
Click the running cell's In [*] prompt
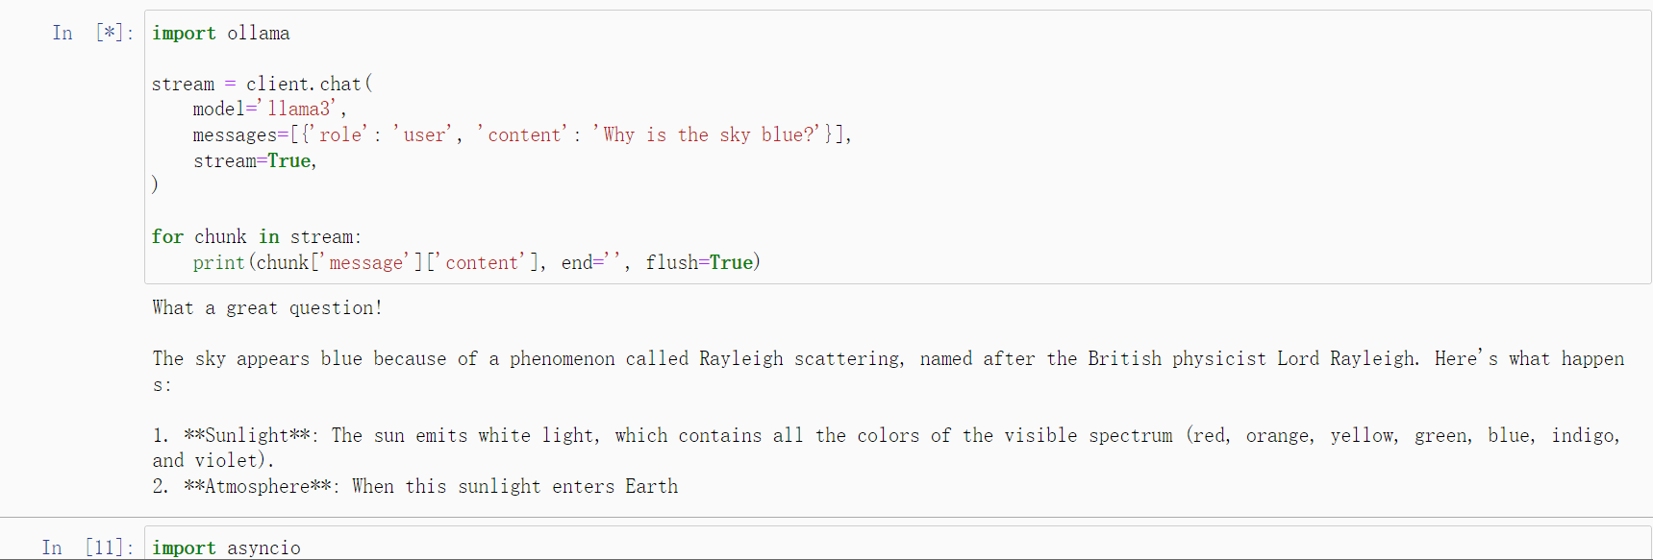point(92,33)
